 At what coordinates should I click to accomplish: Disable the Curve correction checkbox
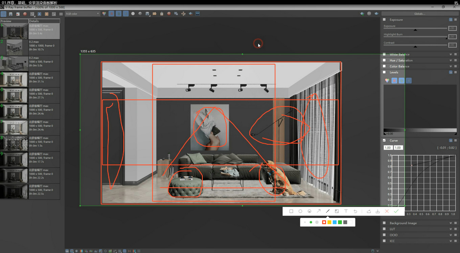384,141
